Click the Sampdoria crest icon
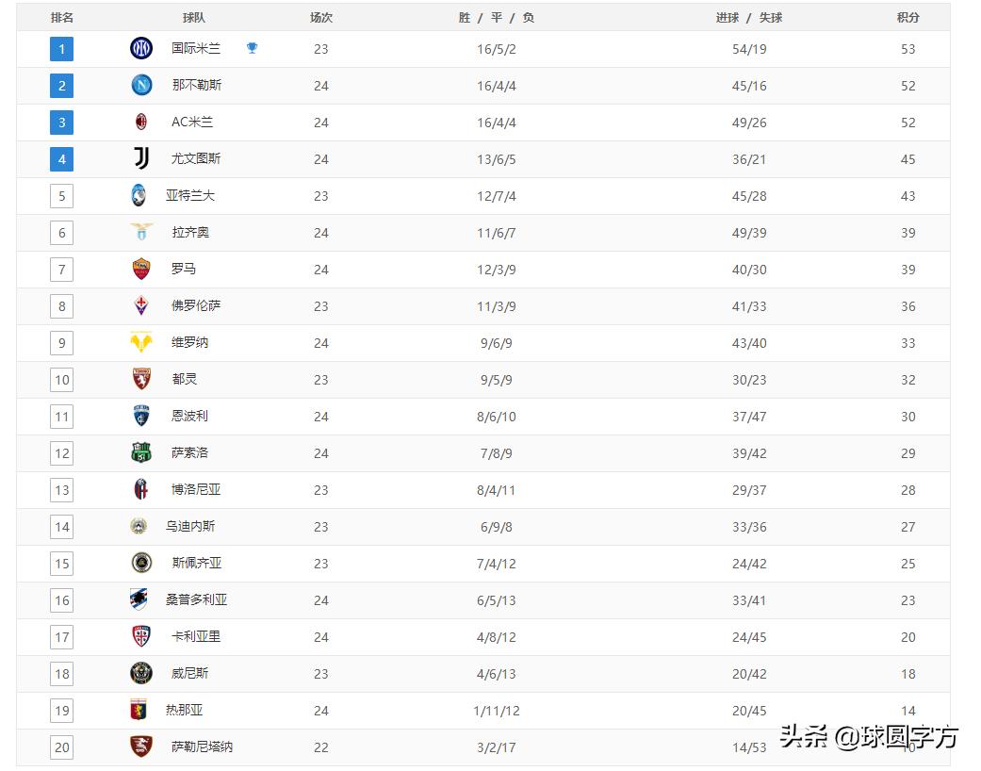 (139, 599)
